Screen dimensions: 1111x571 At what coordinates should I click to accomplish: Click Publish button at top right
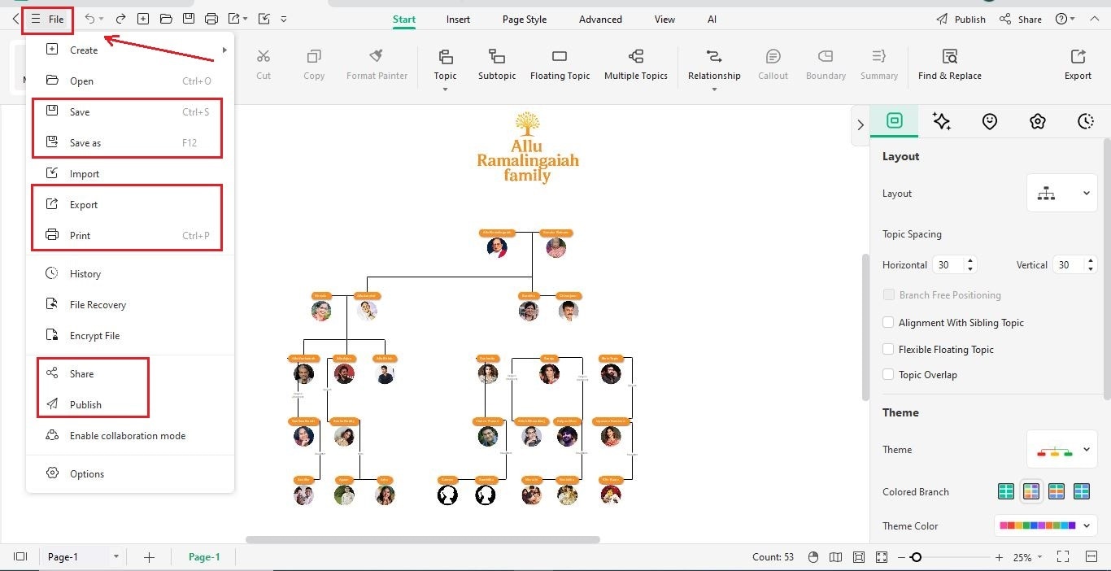pyautogui.click(x=961, y=20)
